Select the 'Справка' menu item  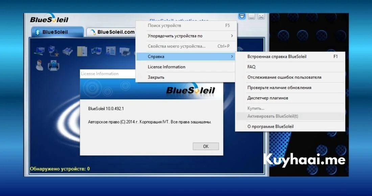(x=186, y=56)
